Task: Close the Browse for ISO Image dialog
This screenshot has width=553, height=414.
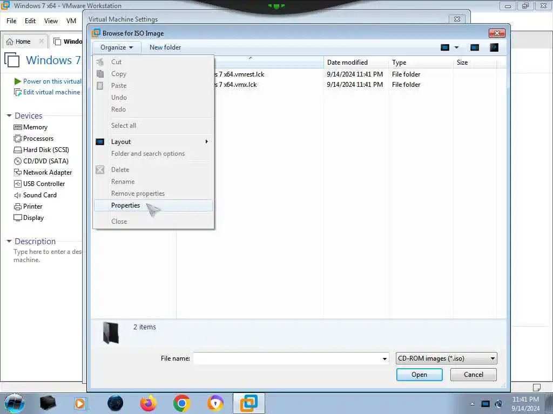Action: [x=497, y=33]
